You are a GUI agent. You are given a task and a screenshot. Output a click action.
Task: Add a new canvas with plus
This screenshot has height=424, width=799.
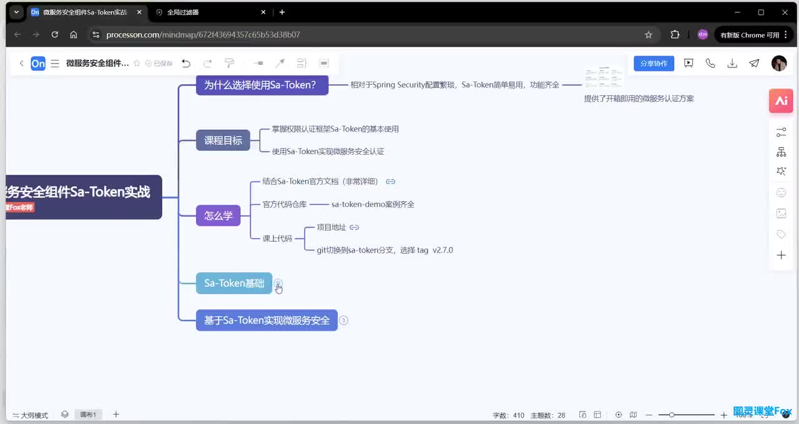115,414
